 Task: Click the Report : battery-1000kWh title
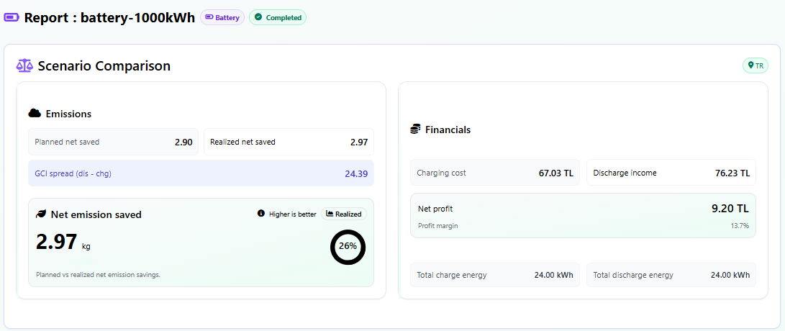(x=109, y=18)
